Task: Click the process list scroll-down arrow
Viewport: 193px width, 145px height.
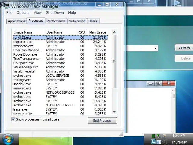Action: click(114, 112)
